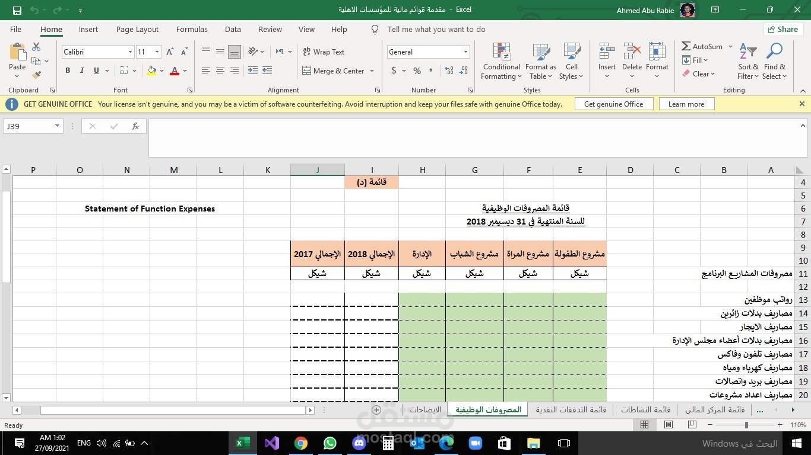Open the font size dropdown
Image resolution: width=811 pixels, height=455 pixels.
click(x=156, y=52)
